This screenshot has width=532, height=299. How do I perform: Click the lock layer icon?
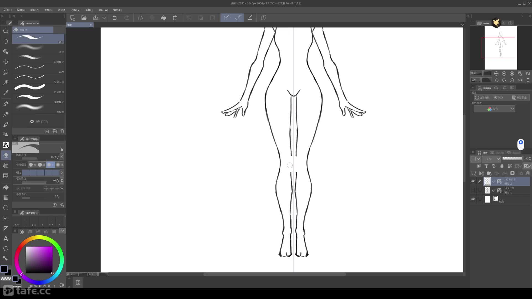502,166
